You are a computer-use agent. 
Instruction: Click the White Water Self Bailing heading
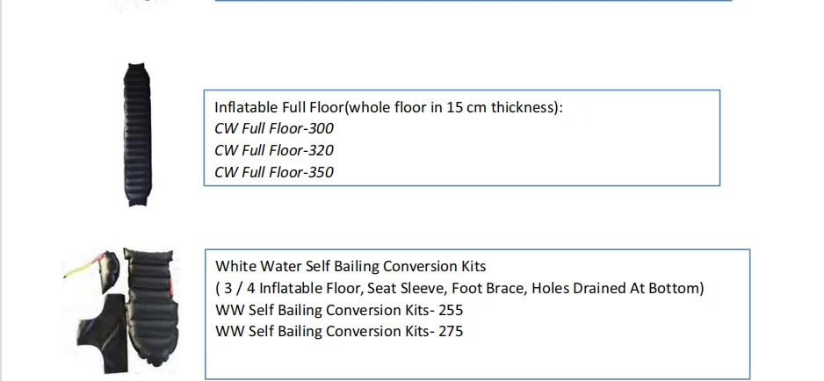click(351, 266)
